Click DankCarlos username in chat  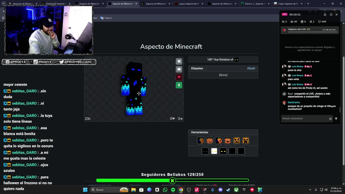[294, 102]
